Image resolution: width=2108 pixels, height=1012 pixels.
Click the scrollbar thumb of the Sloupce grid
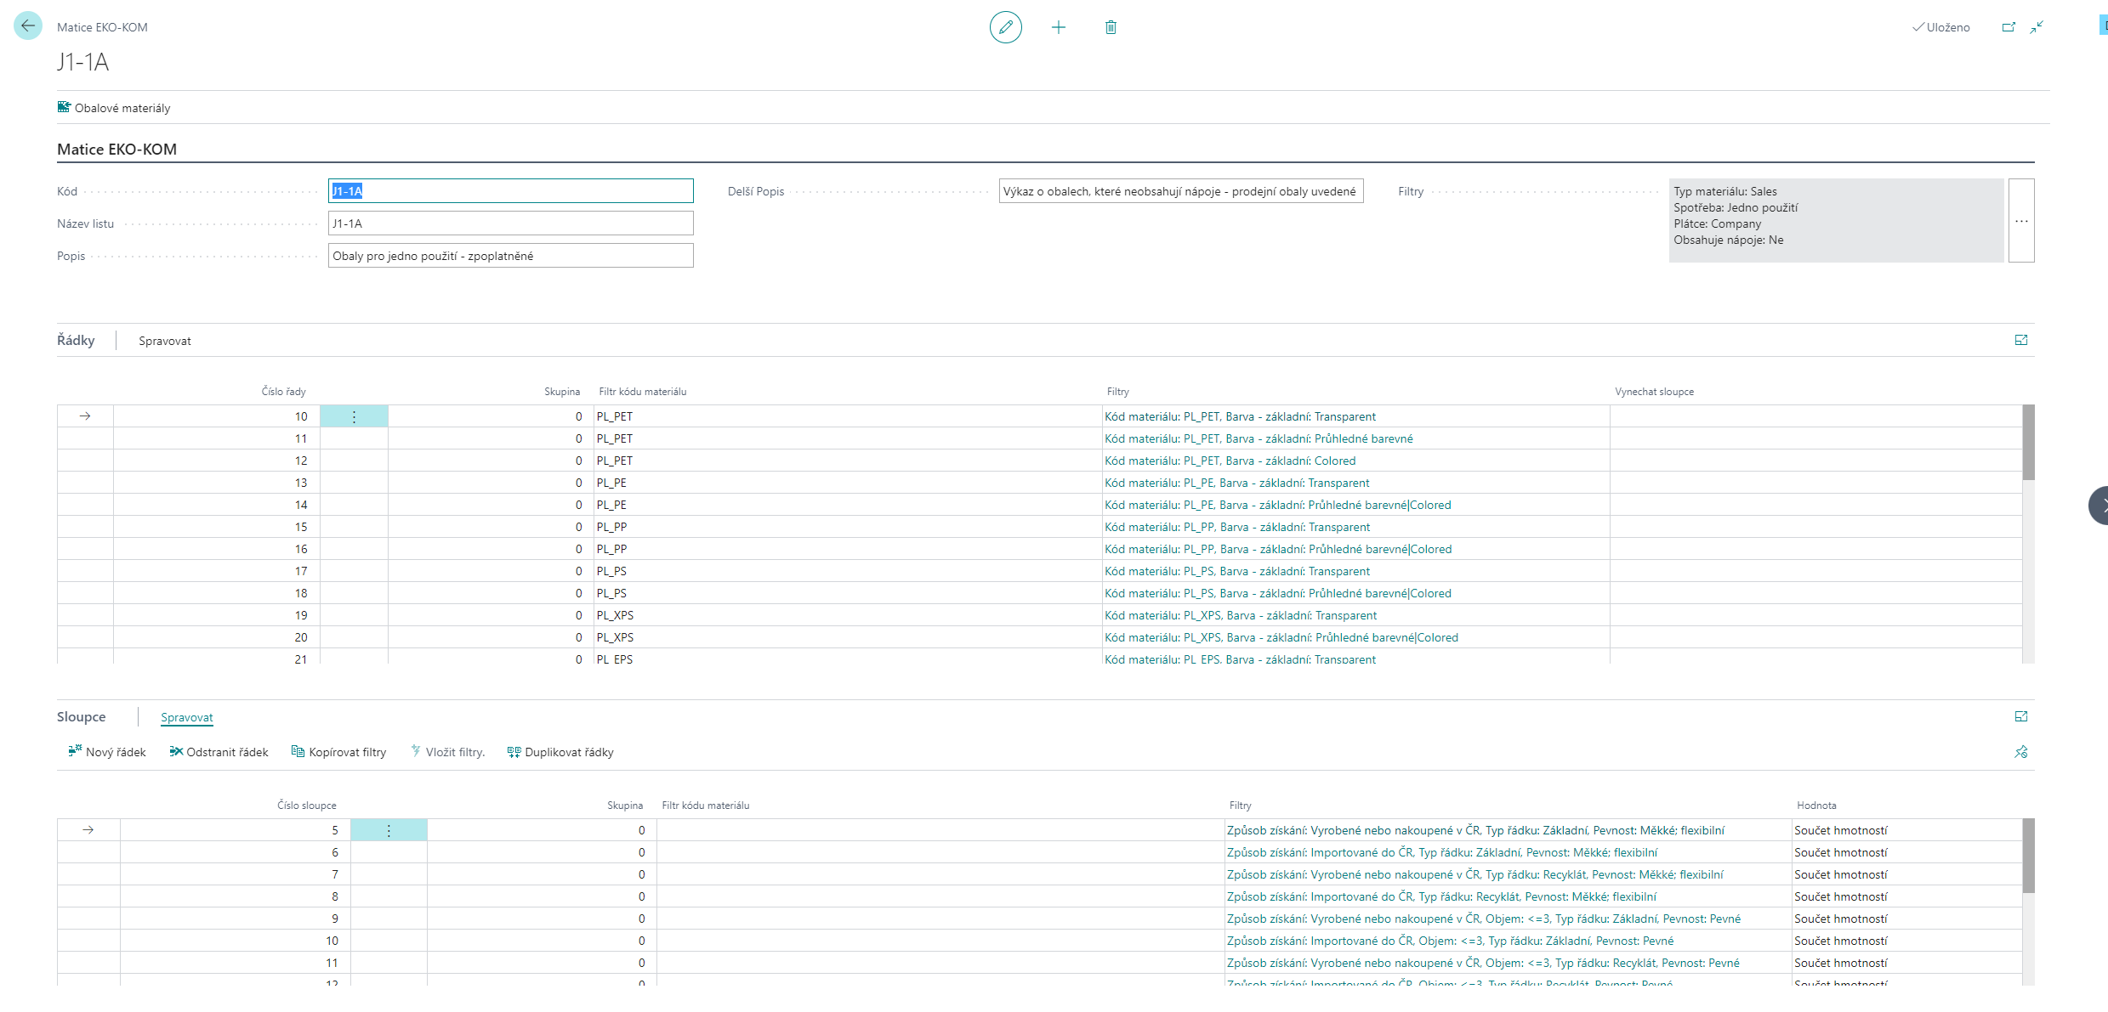coord(2028,856)
